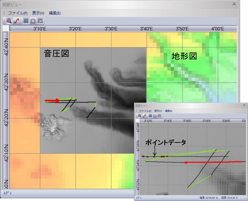This screenshot has height=201, width=248.
Task: Click the grid icon in small window
Action: click(x=150, y=116)
